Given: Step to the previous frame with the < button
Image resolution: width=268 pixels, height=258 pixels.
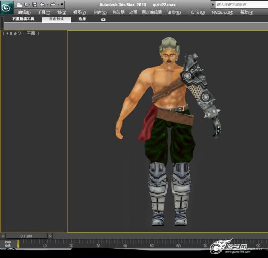Looking at the screenshot, I should [3, 236].
